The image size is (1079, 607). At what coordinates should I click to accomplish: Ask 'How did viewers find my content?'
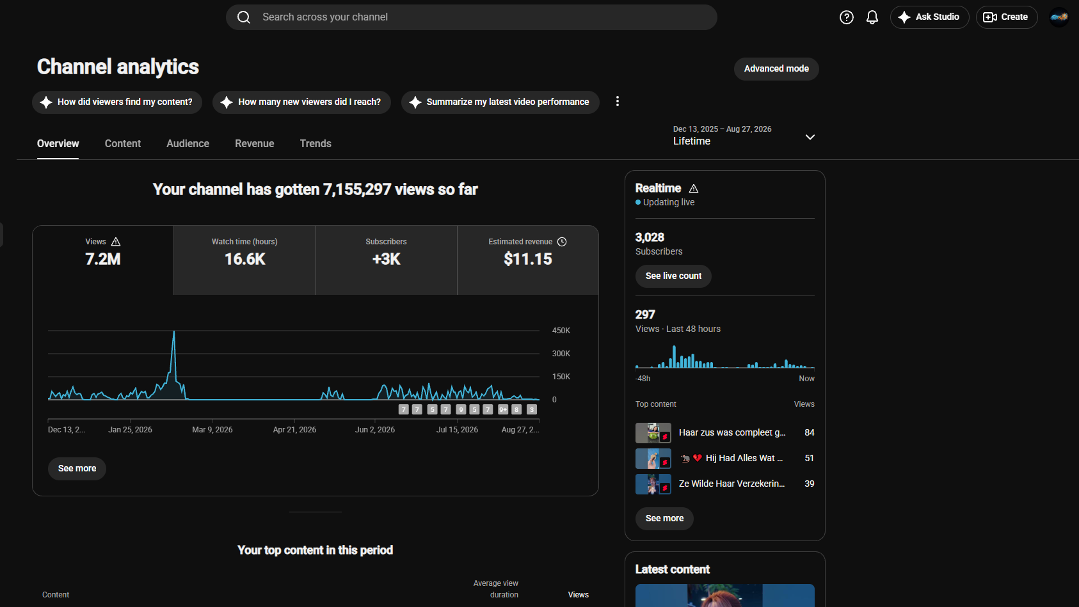(117, 102)
